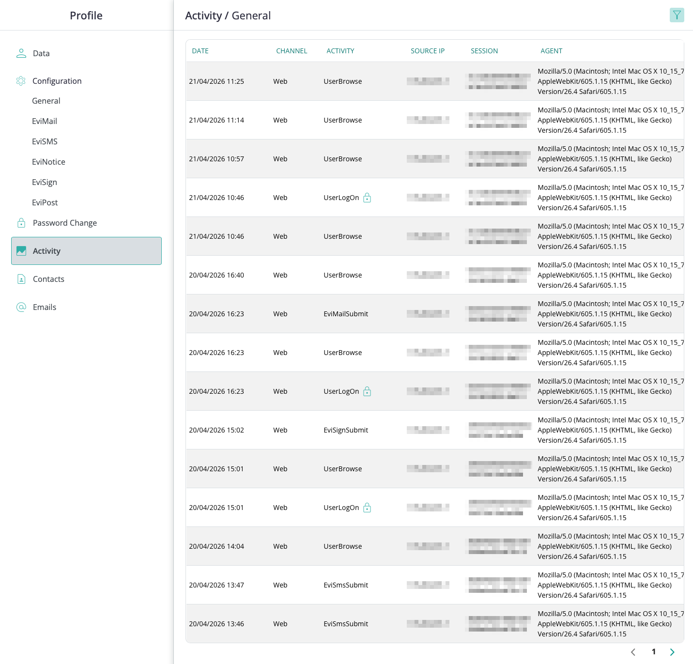Click the Data person icon
The height and width of the screenshot is (664, 693).
point(21,53)
